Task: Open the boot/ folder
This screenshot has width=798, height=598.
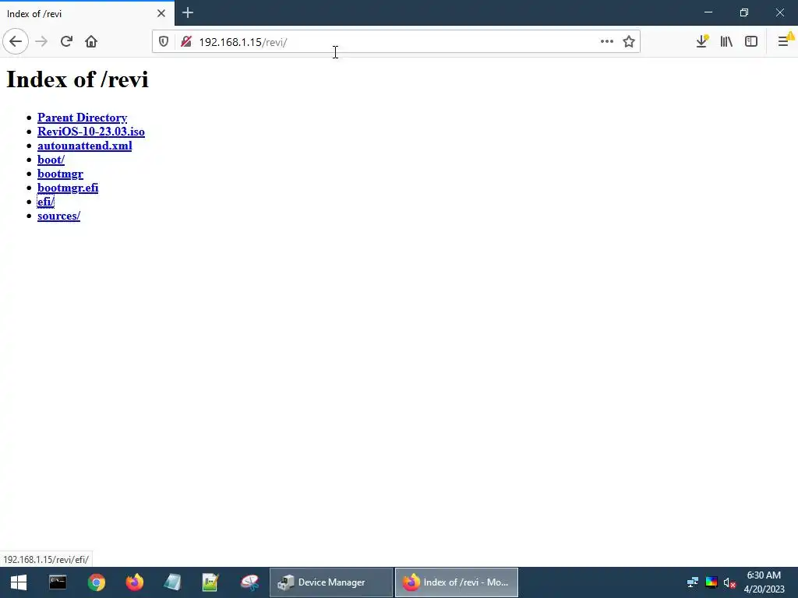Action: (x=51, y=160)
